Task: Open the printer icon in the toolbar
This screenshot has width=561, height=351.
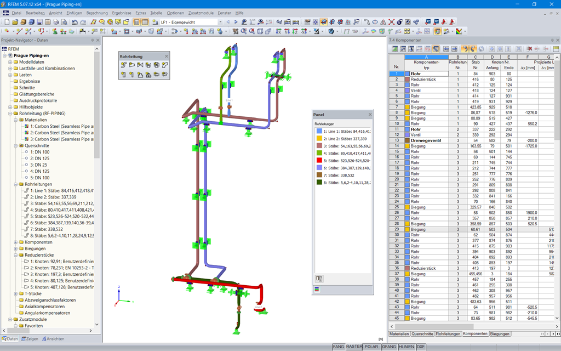Action: 56,21
